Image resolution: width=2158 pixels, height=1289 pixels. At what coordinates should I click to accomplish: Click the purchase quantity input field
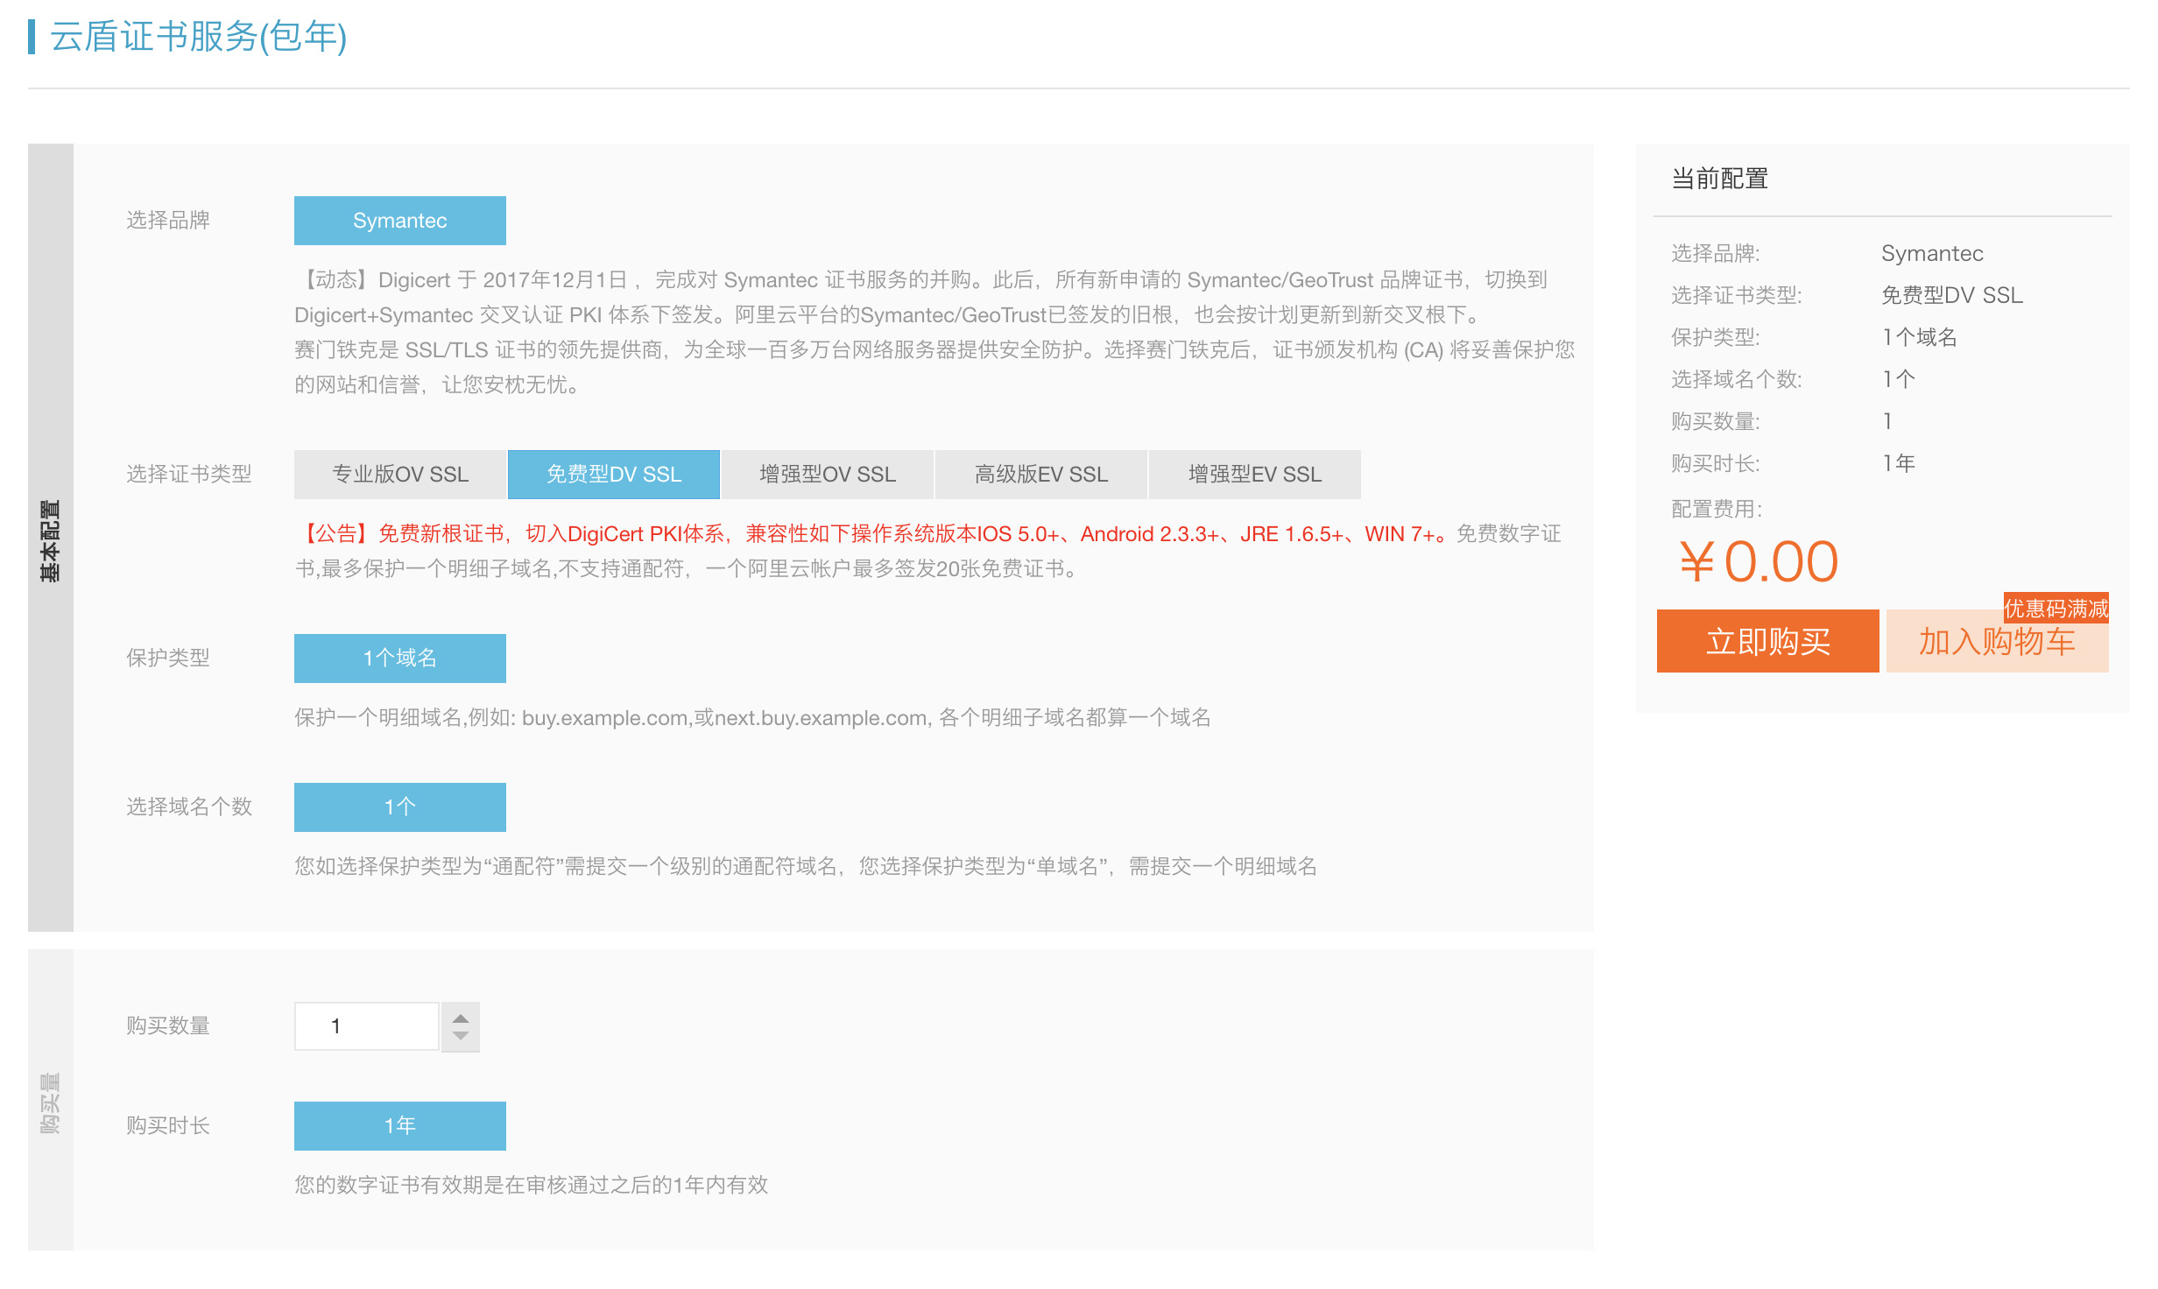tap(366, 1025)
